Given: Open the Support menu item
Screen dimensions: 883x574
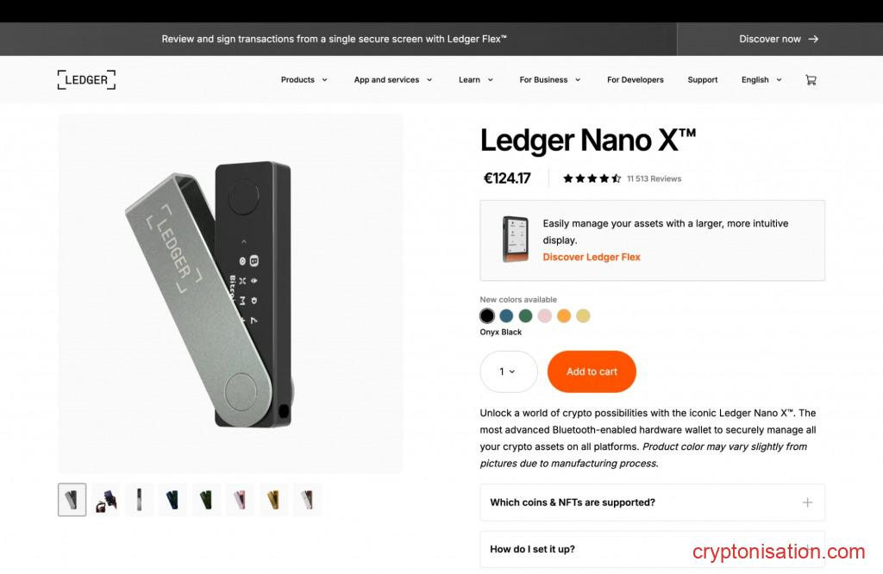Looking at the screenshot, I should (702, 79).
